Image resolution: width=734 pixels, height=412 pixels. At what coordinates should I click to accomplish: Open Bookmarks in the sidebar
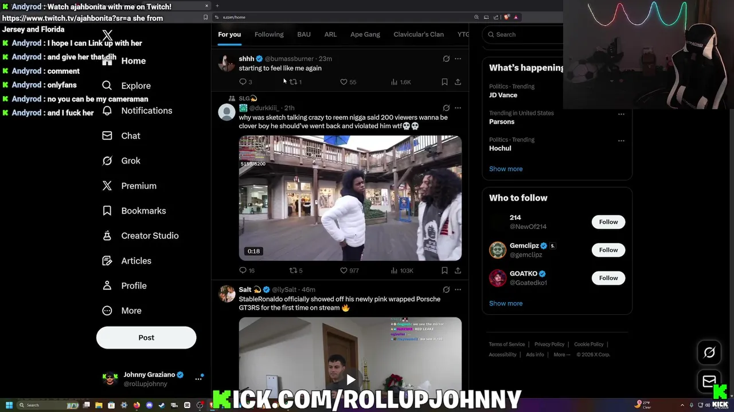[134, 211]
